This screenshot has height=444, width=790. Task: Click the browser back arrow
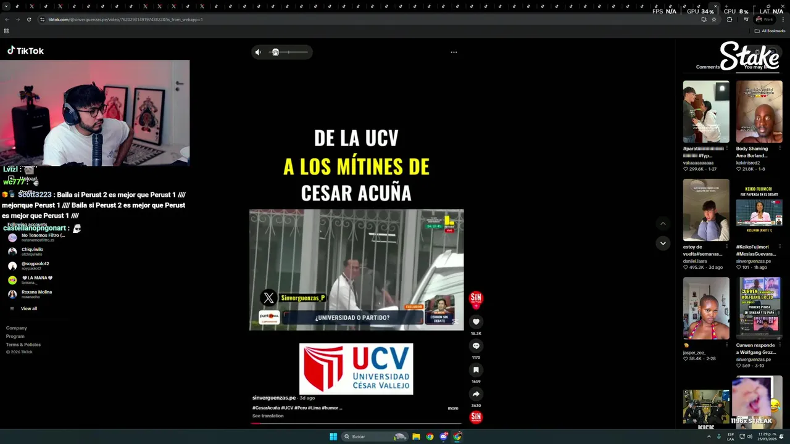click(x=7, y=20)
